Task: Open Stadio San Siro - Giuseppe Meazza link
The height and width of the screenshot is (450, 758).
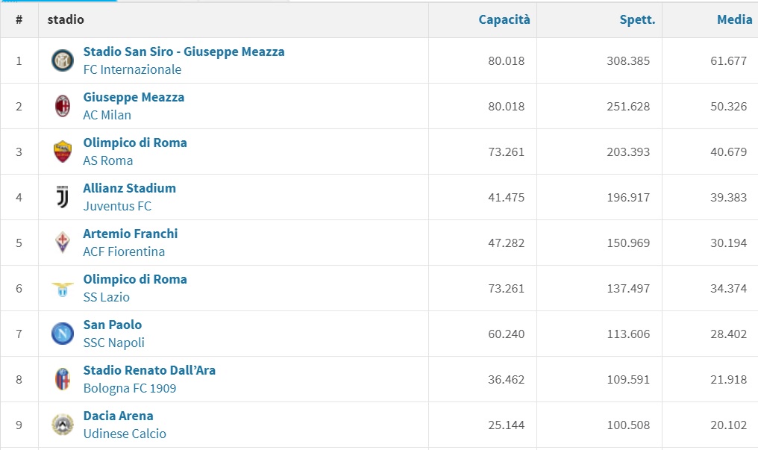Action: (x=184, y=51)
